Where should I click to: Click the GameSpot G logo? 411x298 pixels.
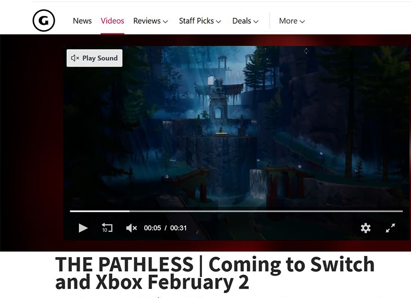point(44,20)
